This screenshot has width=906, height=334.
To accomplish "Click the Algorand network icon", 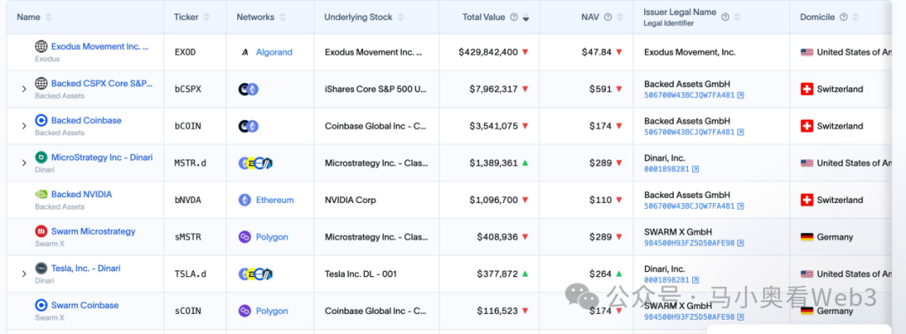I will pyautogui.click(x=245, y=52).
